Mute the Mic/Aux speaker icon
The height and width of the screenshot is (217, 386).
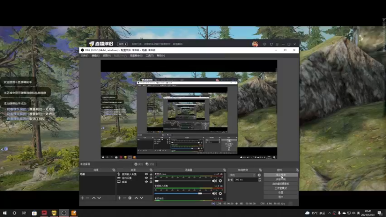(x=214, y=181)
